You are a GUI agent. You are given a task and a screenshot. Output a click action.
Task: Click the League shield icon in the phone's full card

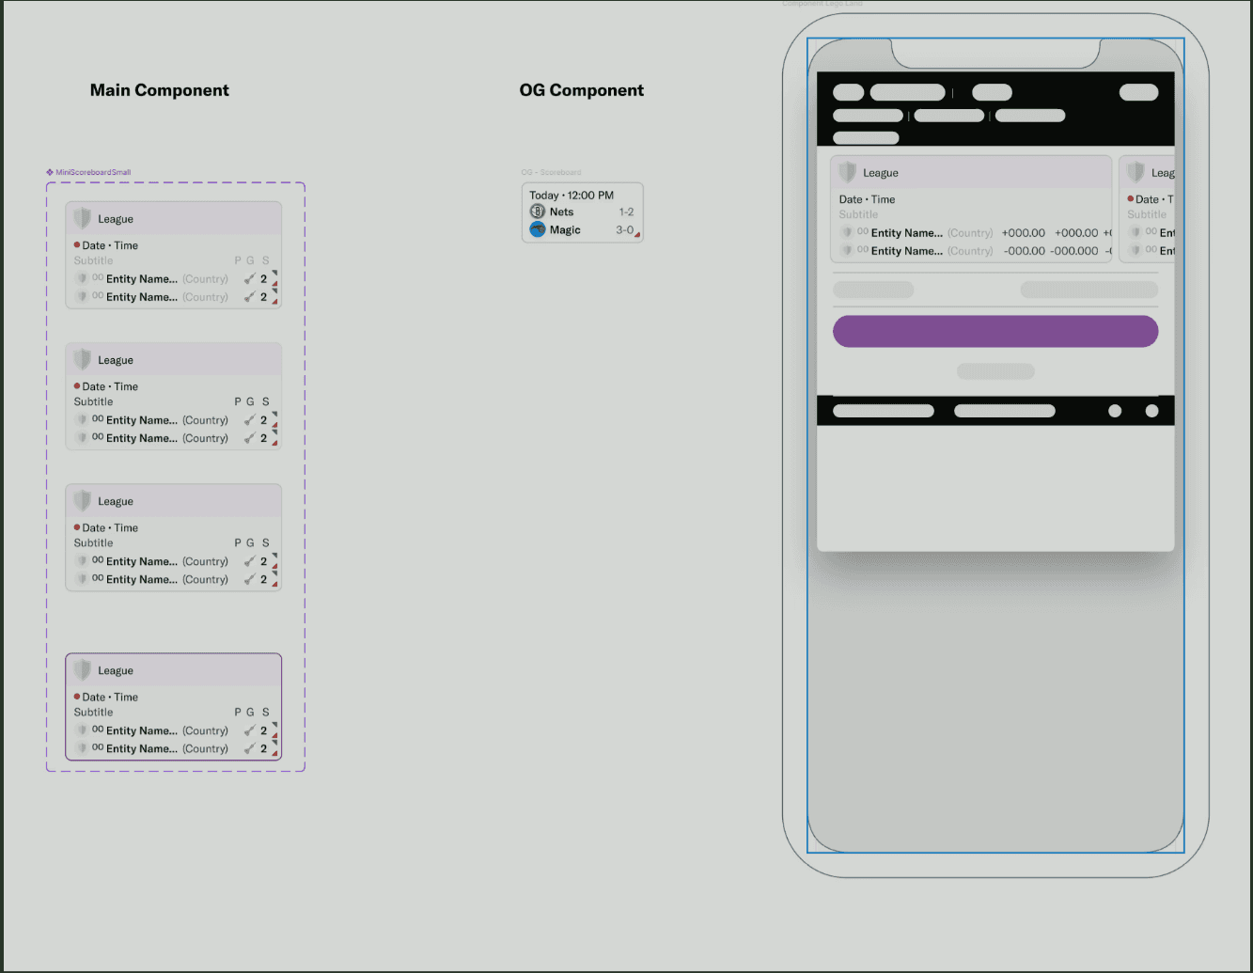pyautogui.click(x=848, y=172)
